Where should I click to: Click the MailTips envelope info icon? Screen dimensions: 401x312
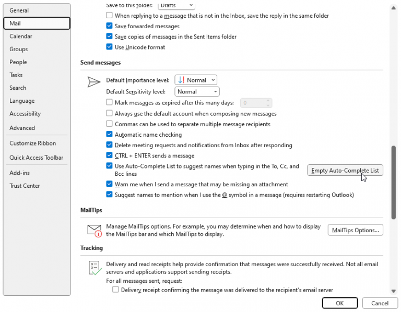pyautogui.click(x=95, y=231)
